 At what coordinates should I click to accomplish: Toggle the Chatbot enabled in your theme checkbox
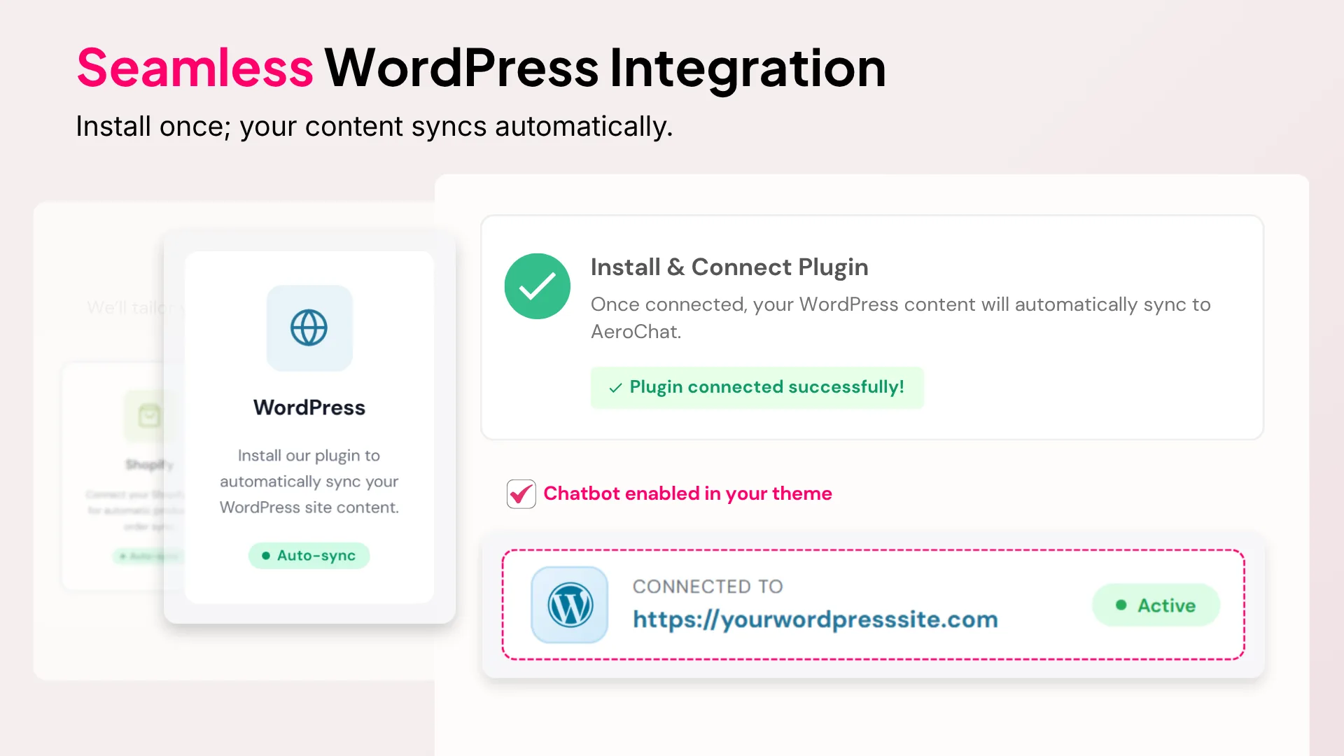521,494
